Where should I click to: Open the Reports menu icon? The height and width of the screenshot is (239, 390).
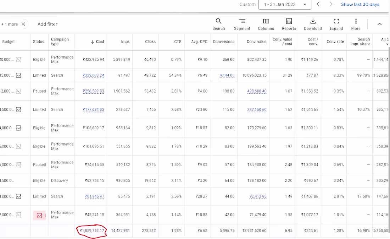(289, 24)
